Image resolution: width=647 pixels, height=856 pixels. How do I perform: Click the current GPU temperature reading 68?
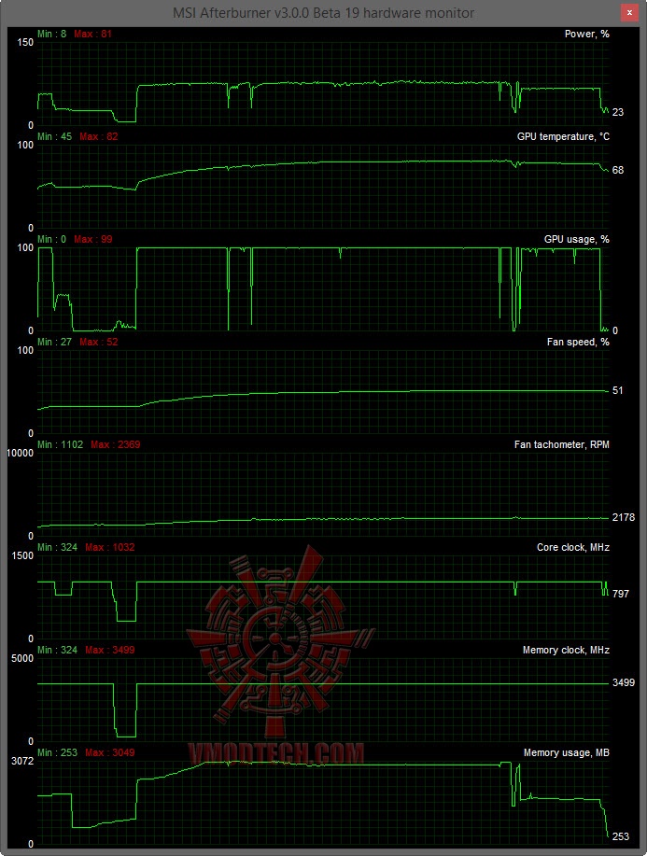618,170
